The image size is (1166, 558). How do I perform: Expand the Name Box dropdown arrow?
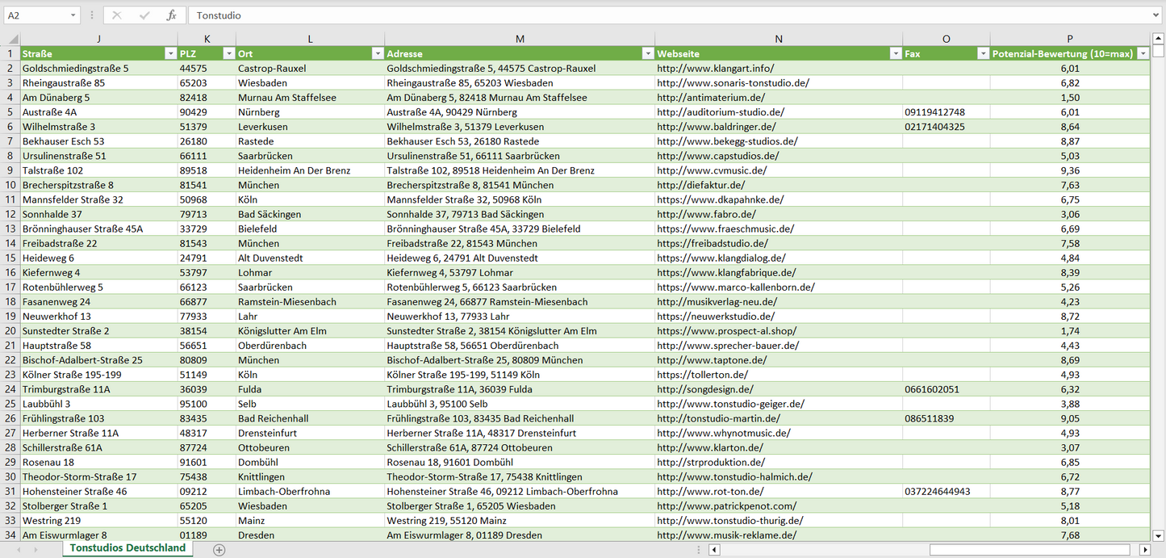pyautogui.click(x=73, y=15)
